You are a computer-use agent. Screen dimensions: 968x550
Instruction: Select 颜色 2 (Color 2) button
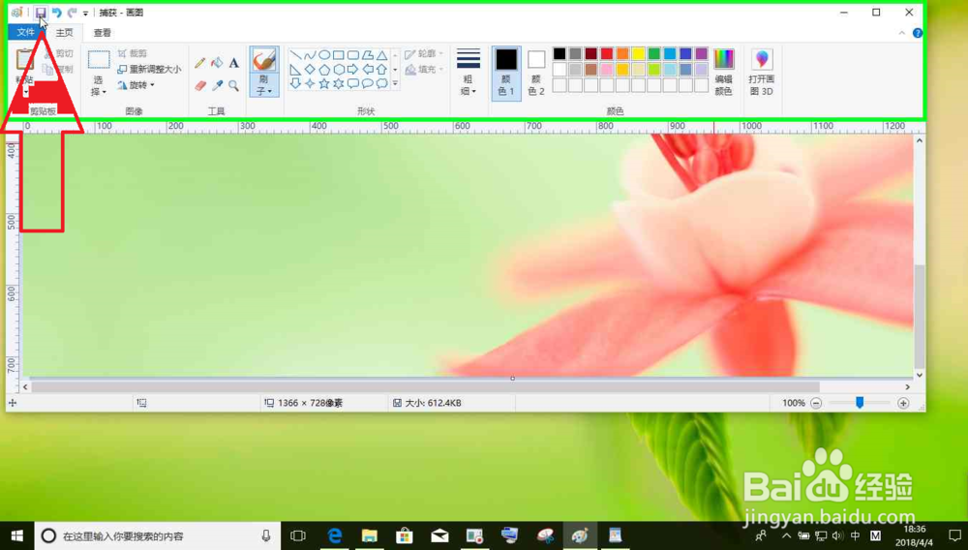(x=536, y=73)
